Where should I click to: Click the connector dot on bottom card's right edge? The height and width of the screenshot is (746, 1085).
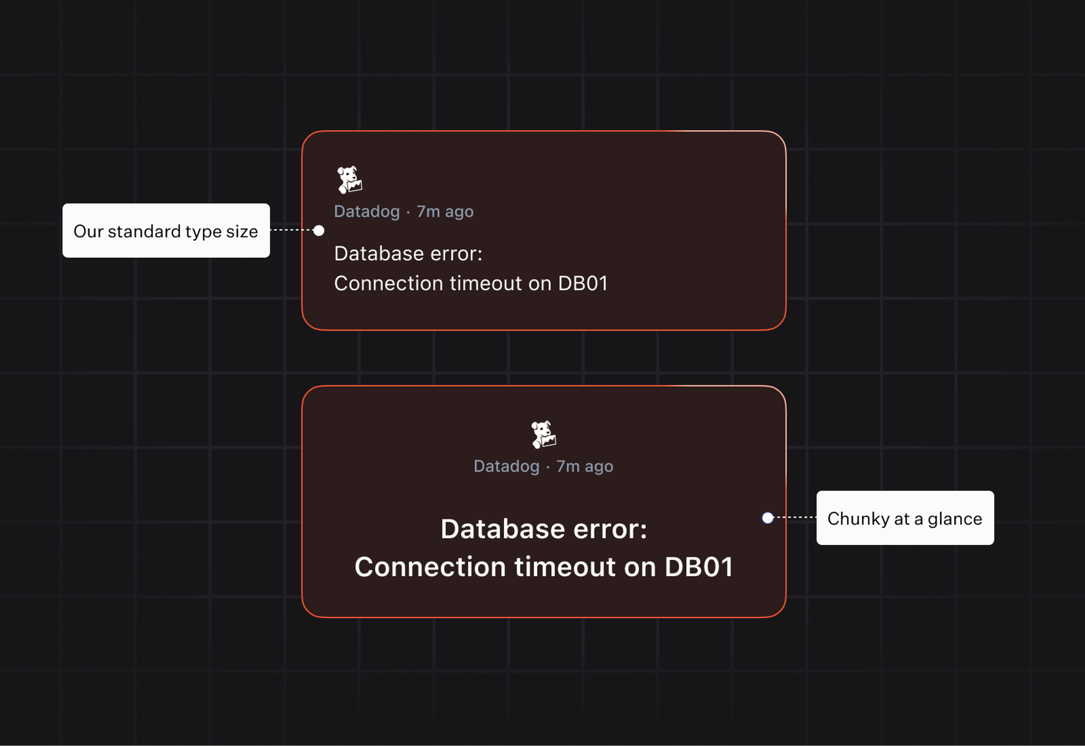(767, 518)
